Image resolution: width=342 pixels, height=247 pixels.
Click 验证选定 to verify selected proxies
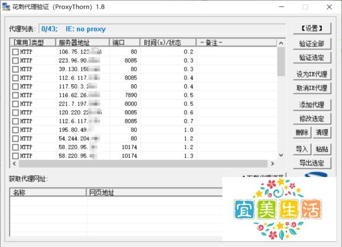click(312, 57)
